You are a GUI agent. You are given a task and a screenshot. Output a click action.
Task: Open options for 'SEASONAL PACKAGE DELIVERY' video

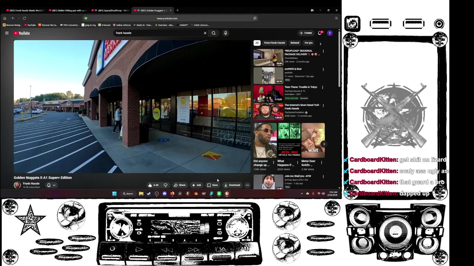(323, 51)
